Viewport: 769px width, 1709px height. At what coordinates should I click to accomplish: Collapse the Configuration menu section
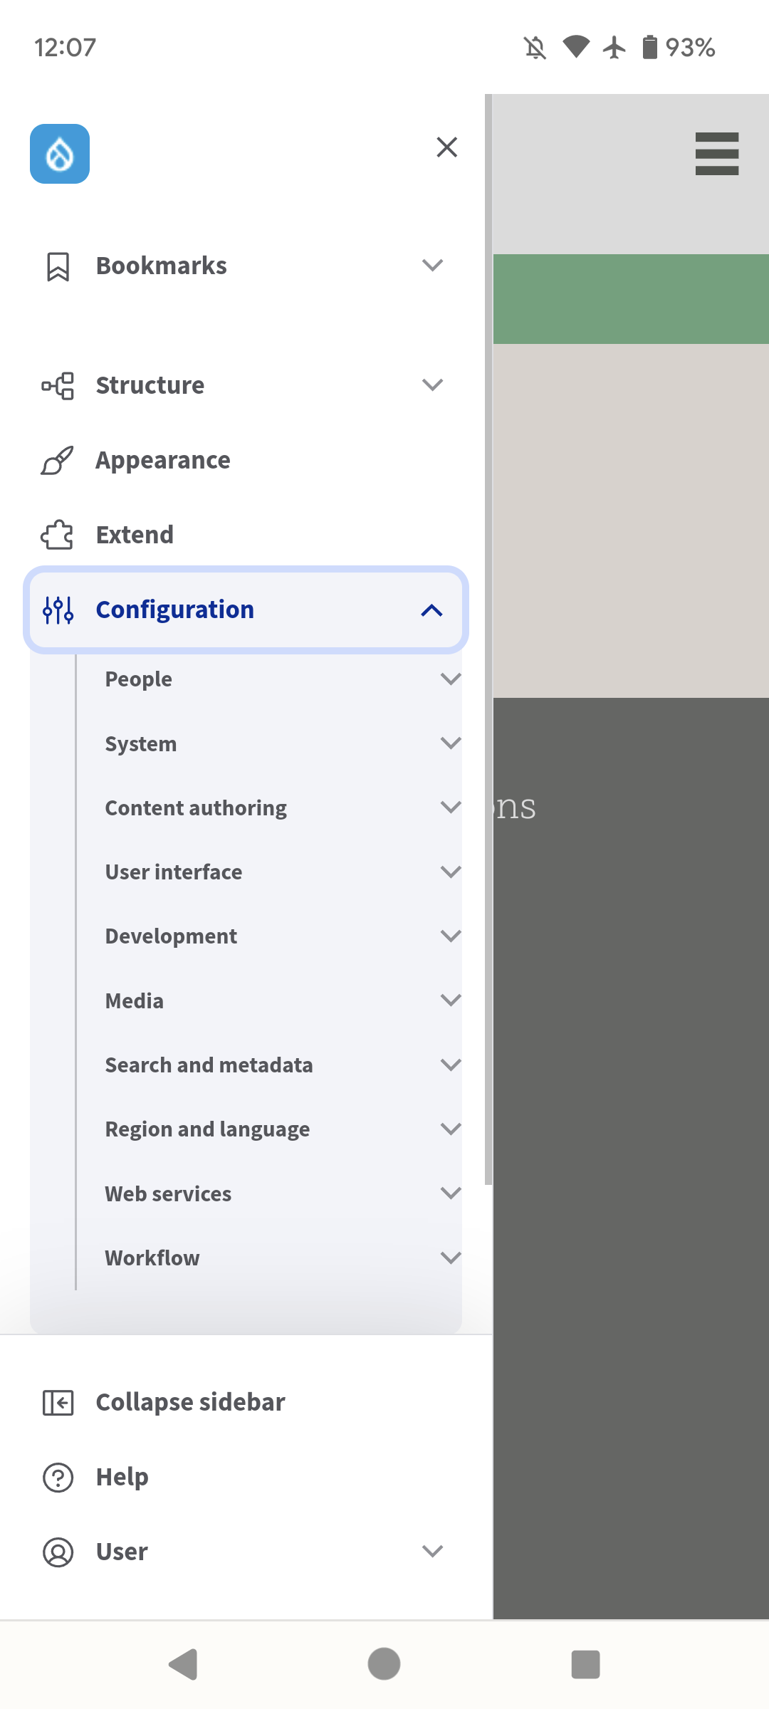click(431, 610)
